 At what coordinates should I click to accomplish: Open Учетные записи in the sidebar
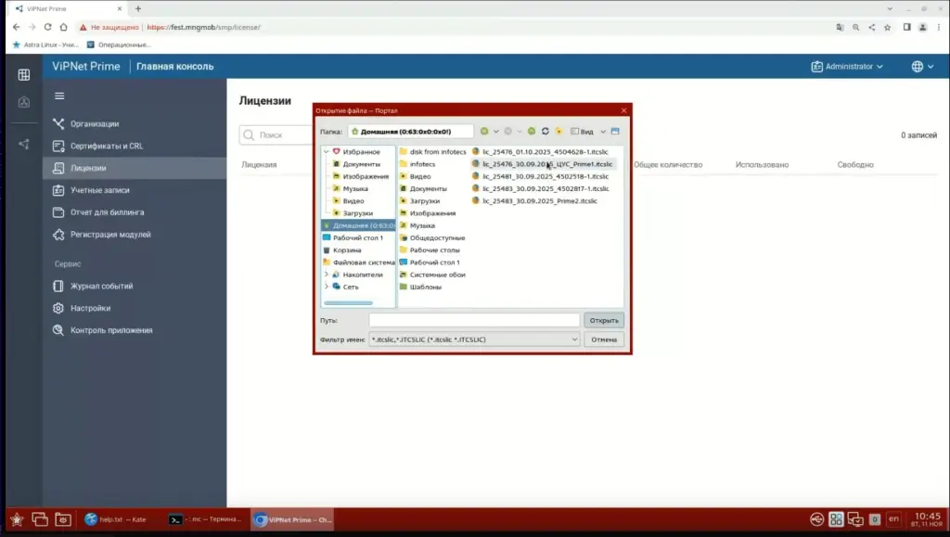135,190
